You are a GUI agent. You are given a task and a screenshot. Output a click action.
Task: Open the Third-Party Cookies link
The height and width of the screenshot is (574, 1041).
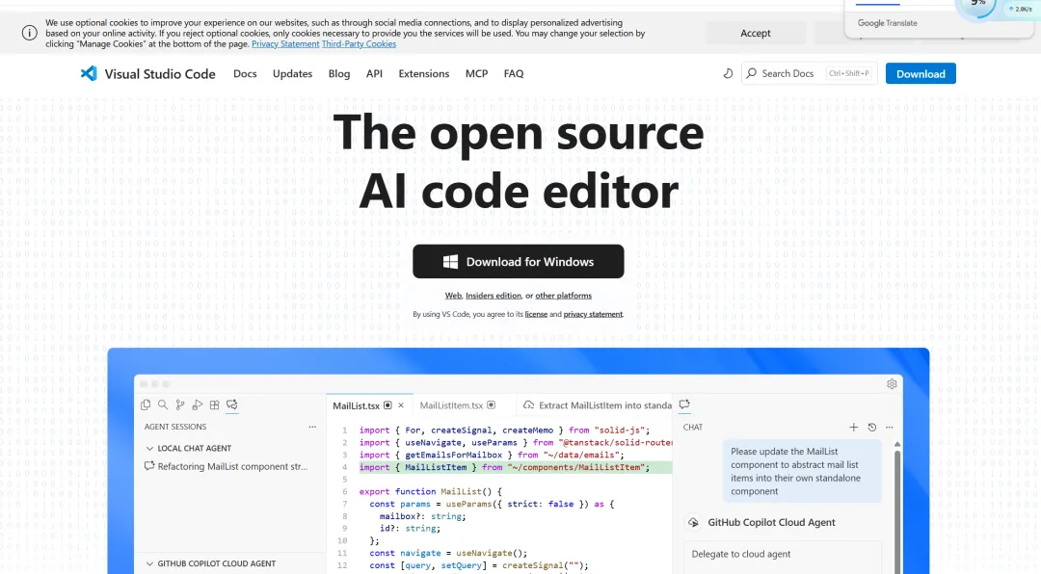[360, 43]
